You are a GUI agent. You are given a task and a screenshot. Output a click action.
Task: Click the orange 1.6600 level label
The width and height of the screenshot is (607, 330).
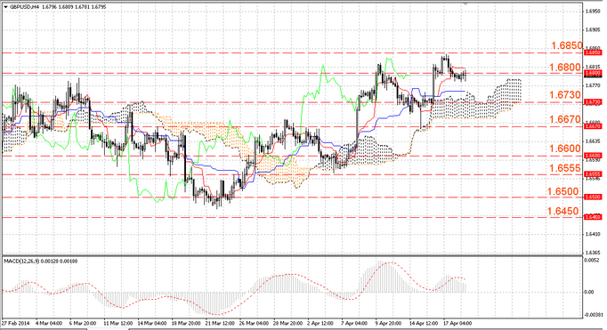click(x=565, y=149)
